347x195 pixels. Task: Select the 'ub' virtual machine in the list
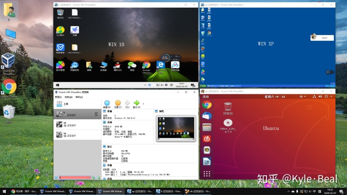tap(78, 124)
